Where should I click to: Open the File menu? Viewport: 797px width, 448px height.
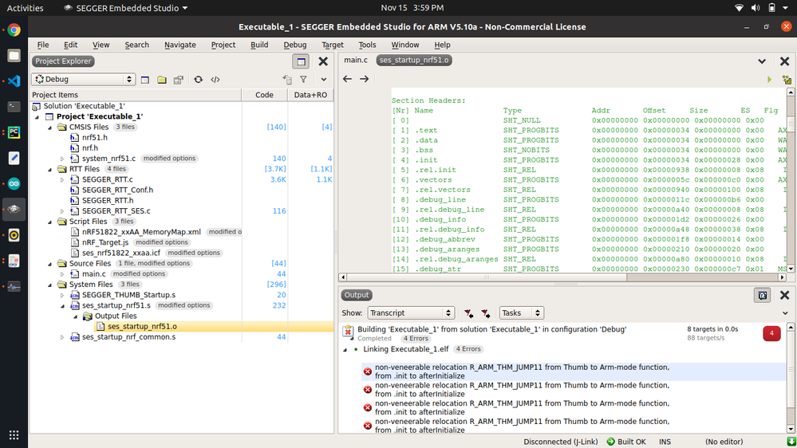click(43, 45)
